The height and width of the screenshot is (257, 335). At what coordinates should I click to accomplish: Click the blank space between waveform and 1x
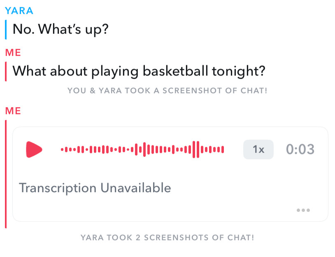pyautogui.click(x=234, y=149)
